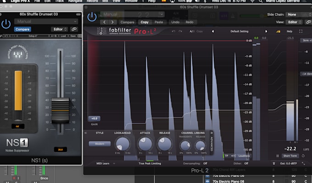Toggle the NS1 plugin power button
The width and height of the screenshot is (312, 183).
point(6,24)
